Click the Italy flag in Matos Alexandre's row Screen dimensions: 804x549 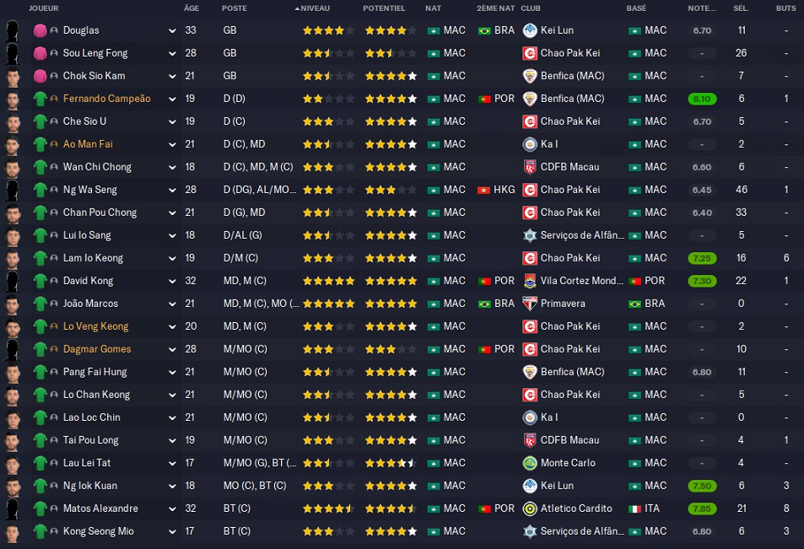click(x=634, y=509)
